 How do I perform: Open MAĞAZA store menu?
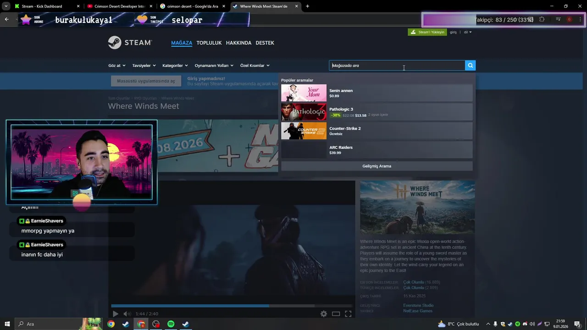pos(182,43)
